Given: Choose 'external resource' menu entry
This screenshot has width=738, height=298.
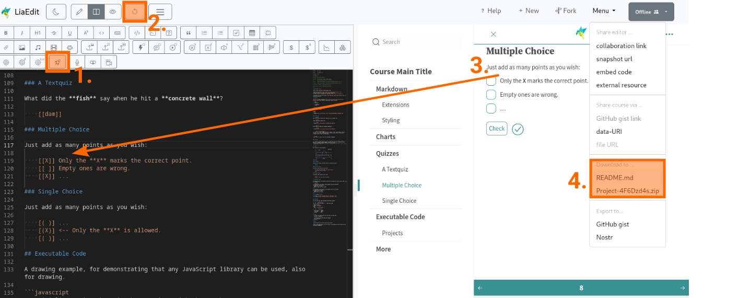Looking at the screenshot, I should [x=621, y=85].
